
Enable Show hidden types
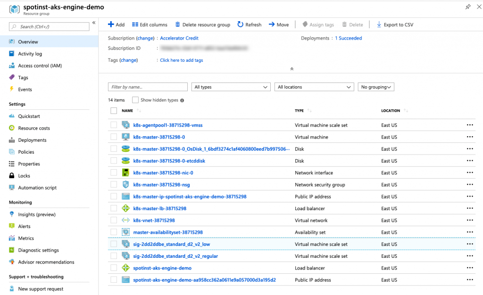tap(135, 99)
